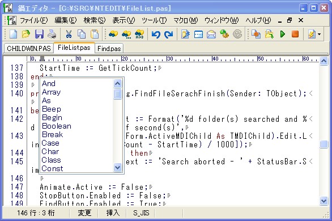Open the マクロ(M) menu
The image size is (332, 221).
[185, 20]
